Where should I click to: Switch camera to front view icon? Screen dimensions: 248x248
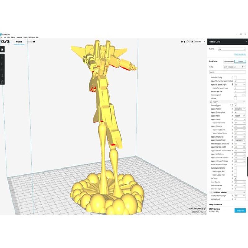(x=184, y=42)
